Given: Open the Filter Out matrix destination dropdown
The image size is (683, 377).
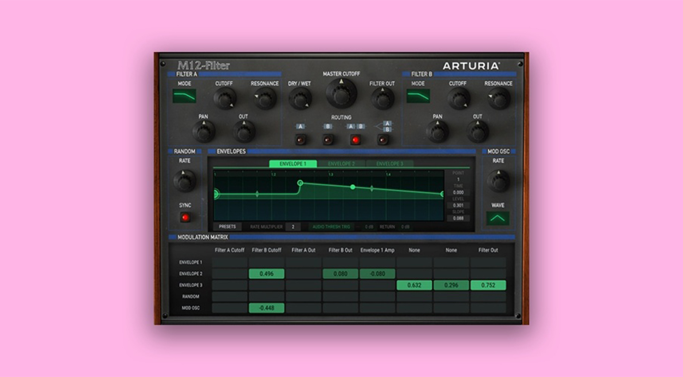Looking at the screenshot, I should pos(488,250).
